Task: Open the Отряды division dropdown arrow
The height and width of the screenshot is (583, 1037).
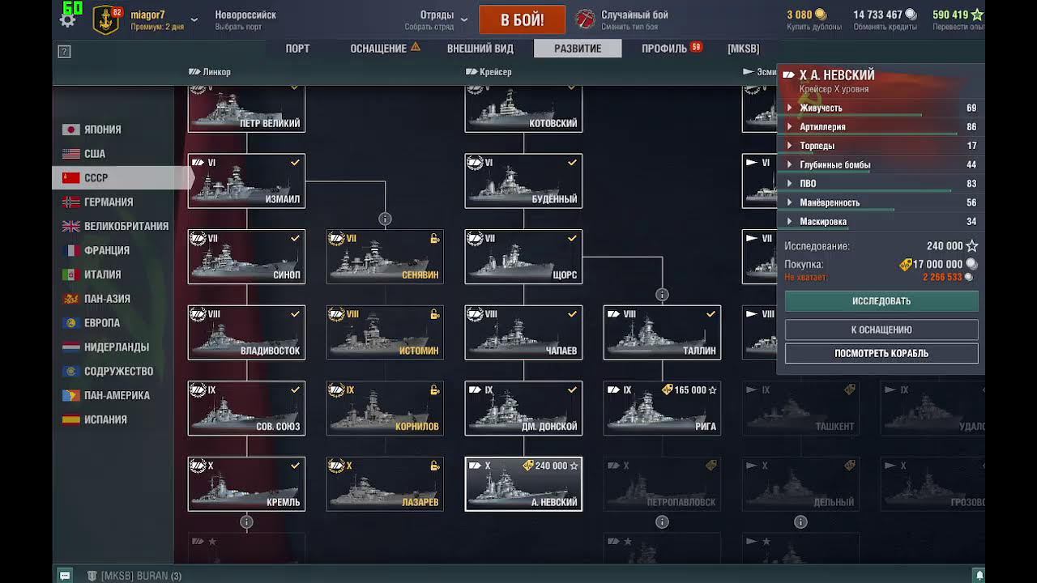Action: tap(463, 20)
